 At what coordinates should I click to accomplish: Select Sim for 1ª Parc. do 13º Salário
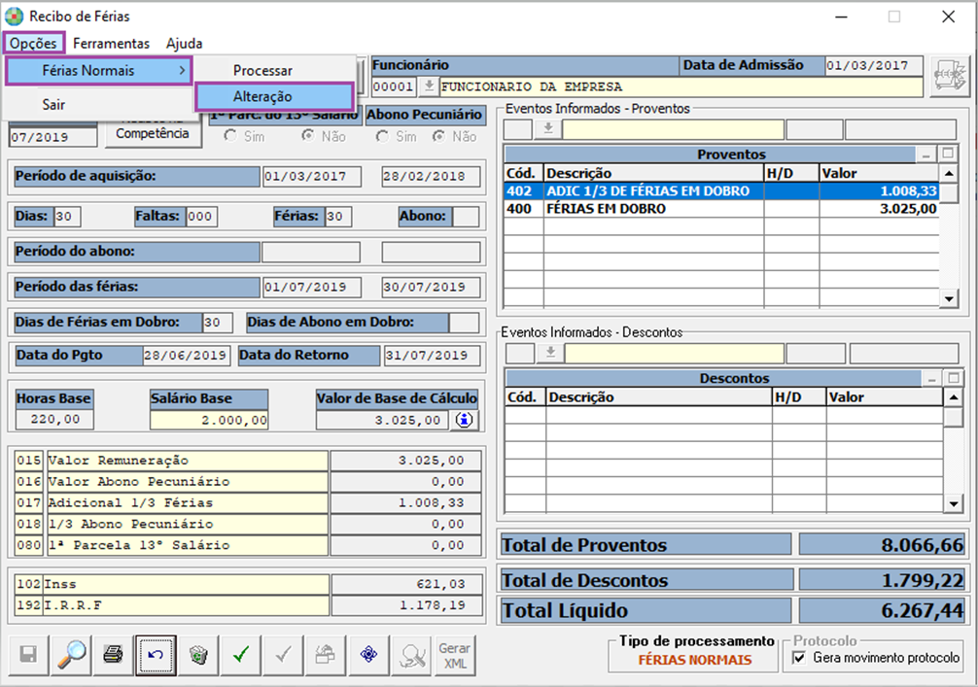click(230, 136)
